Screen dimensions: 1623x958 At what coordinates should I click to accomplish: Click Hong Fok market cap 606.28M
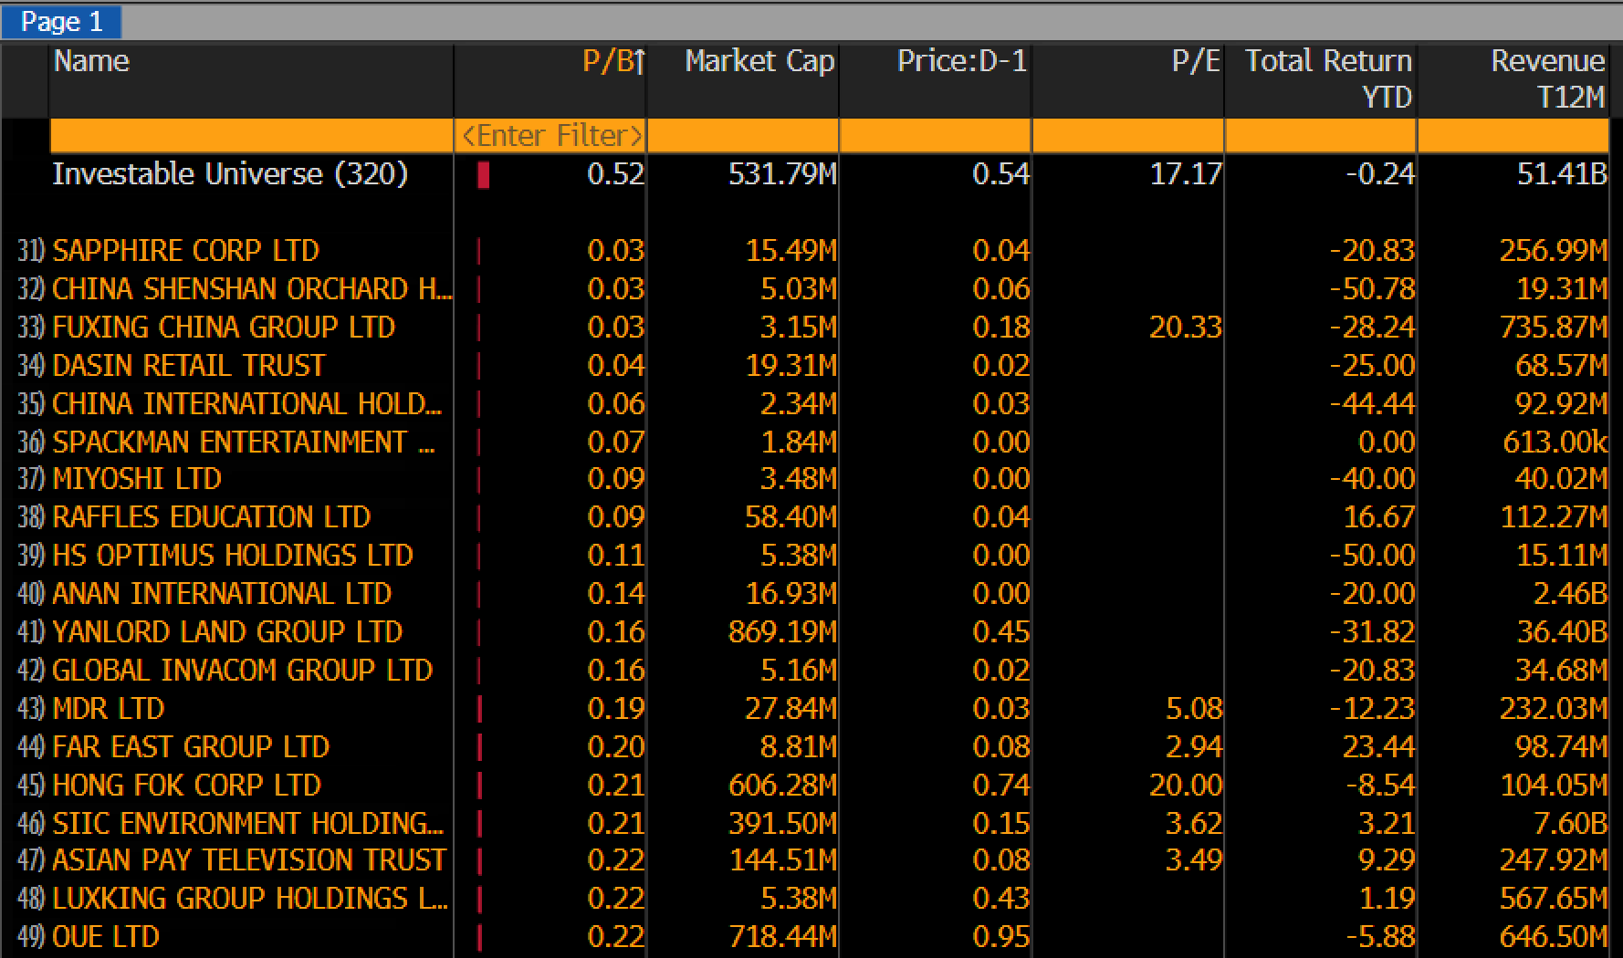(x=782, y=785)
